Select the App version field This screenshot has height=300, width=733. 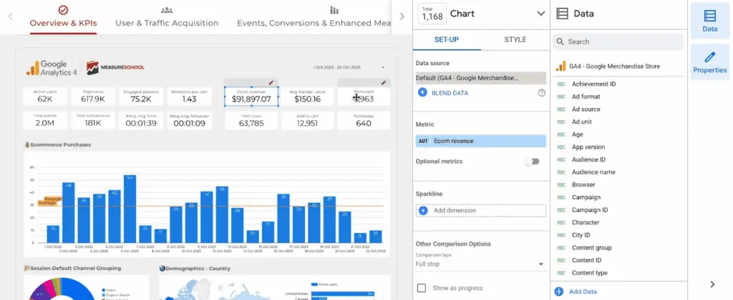[588, 147]
